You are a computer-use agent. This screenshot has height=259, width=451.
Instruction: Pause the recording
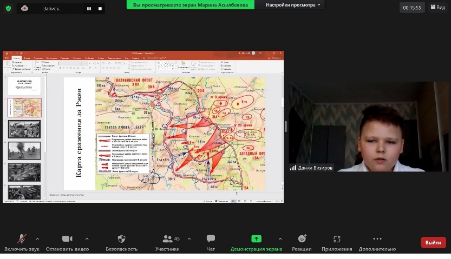pos(89,9)
